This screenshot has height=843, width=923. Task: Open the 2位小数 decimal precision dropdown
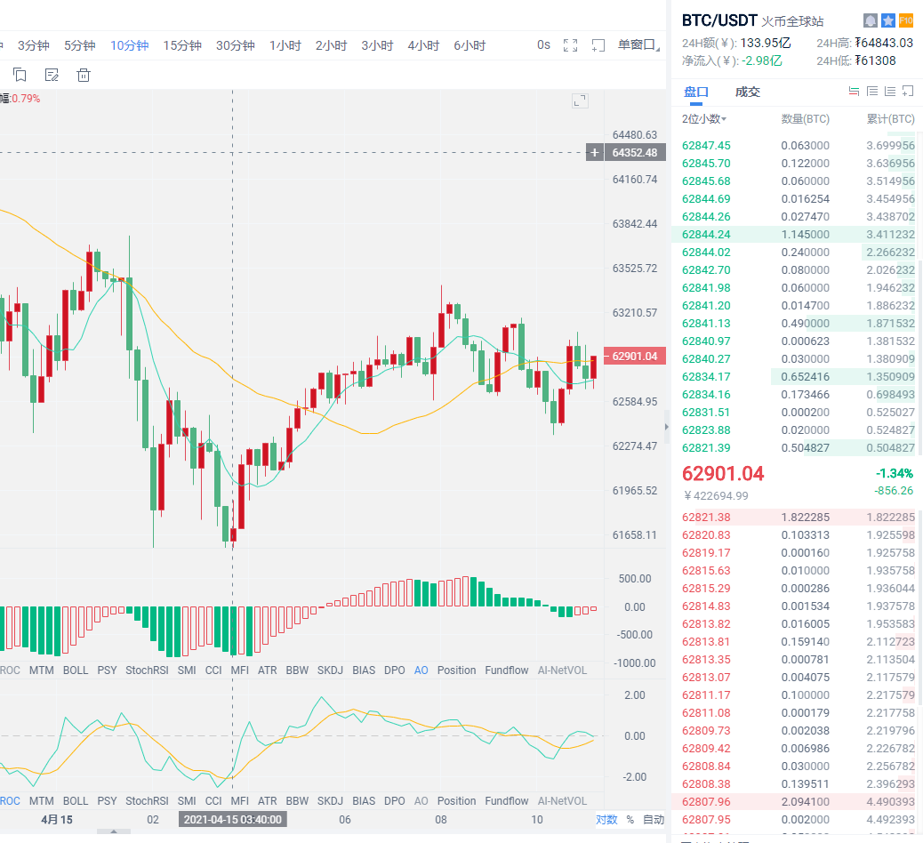(x=704, y=119)
